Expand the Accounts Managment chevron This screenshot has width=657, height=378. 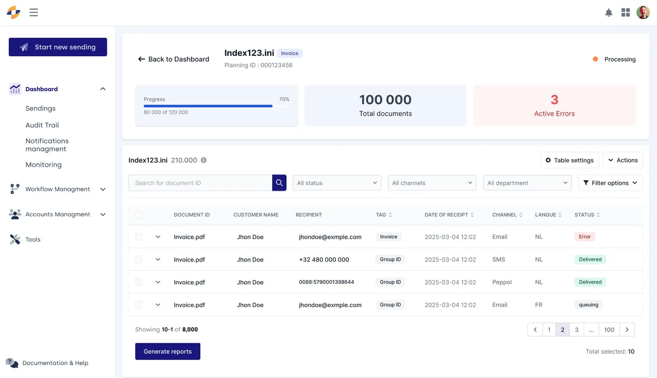coord(103,214)
